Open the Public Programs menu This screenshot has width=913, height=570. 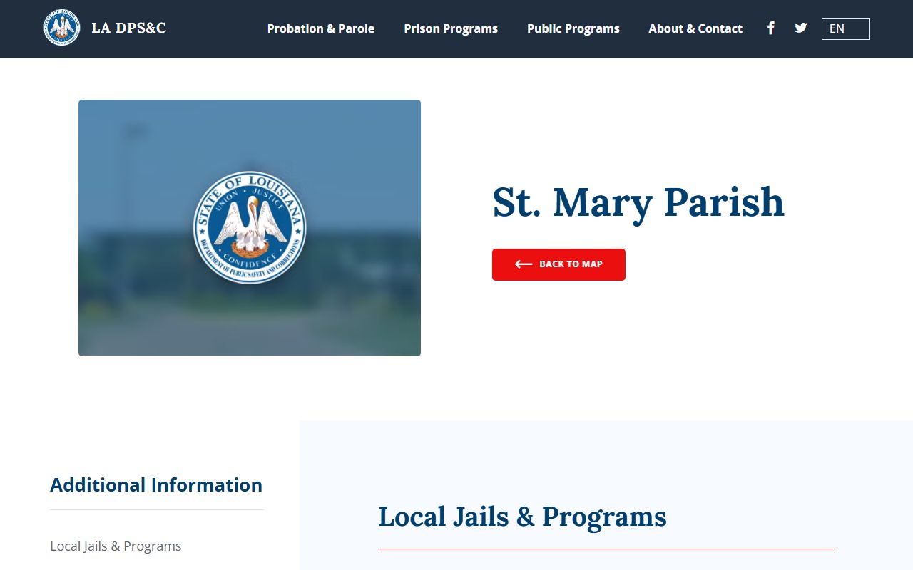point(573,28)
